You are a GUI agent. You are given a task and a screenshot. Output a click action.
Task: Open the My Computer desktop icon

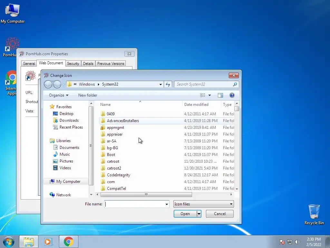pyautogui.click(x=13, y=13)
